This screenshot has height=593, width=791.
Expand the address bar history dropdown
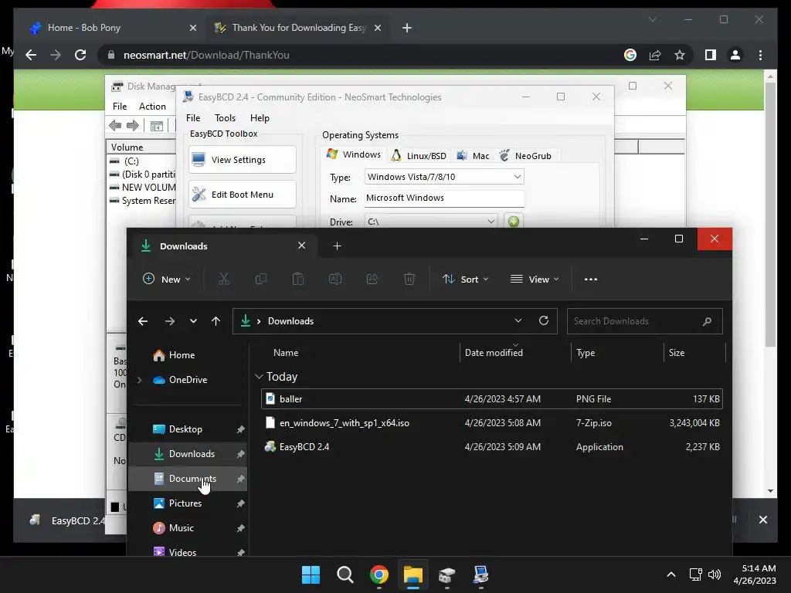(x=518, y=320)
